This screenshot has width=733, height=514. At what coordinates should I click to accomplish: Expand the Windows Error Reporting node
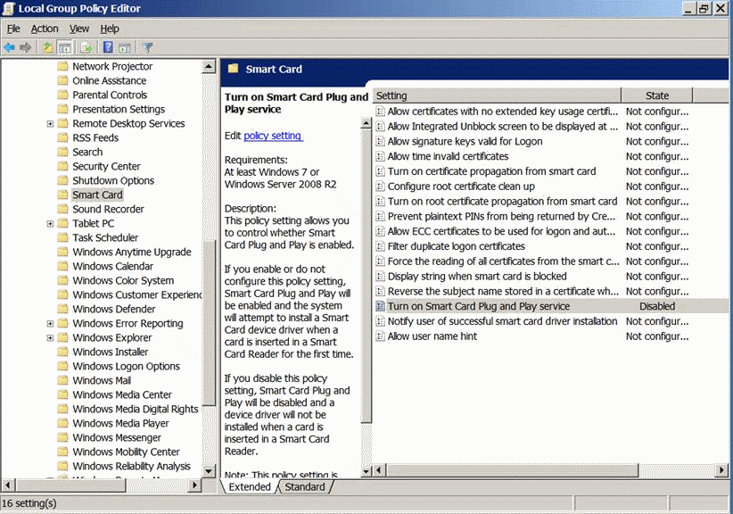[x=50, y=323]
